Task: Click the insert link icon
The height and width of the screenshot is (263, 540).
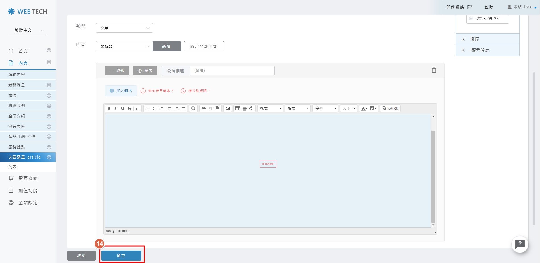Action: pos(204,108)
